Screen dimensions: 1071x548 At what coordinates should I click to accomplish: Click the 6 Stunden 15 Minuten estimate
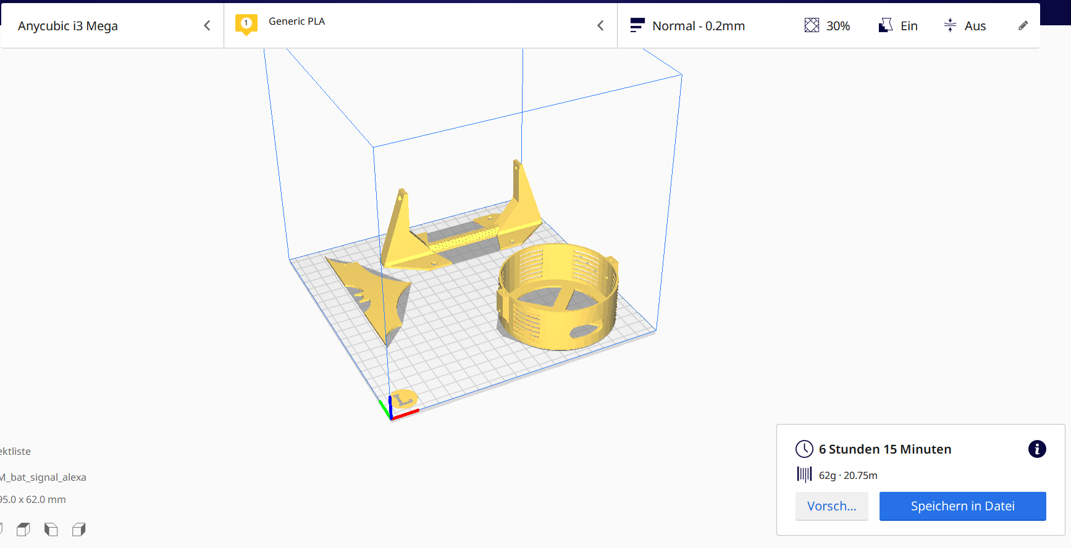[885, 449]
